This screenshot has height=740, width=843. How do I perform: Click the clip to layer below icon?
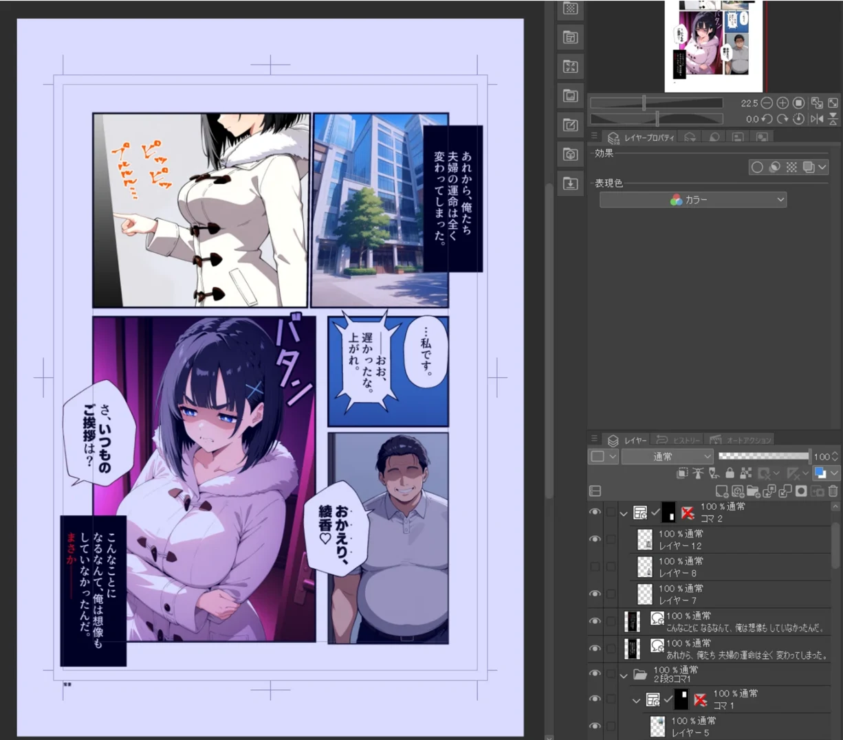pyautogui.click(x=682, y=473)
